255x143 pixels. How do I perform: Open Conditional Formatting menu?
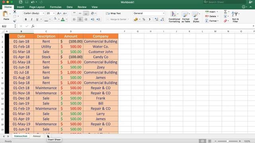click(x=174, y=17)
